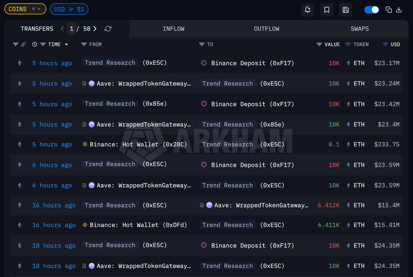Screen dimensions: 413x277
Task: Click the $15.41M USD amount
Action: tap(387, 225)
